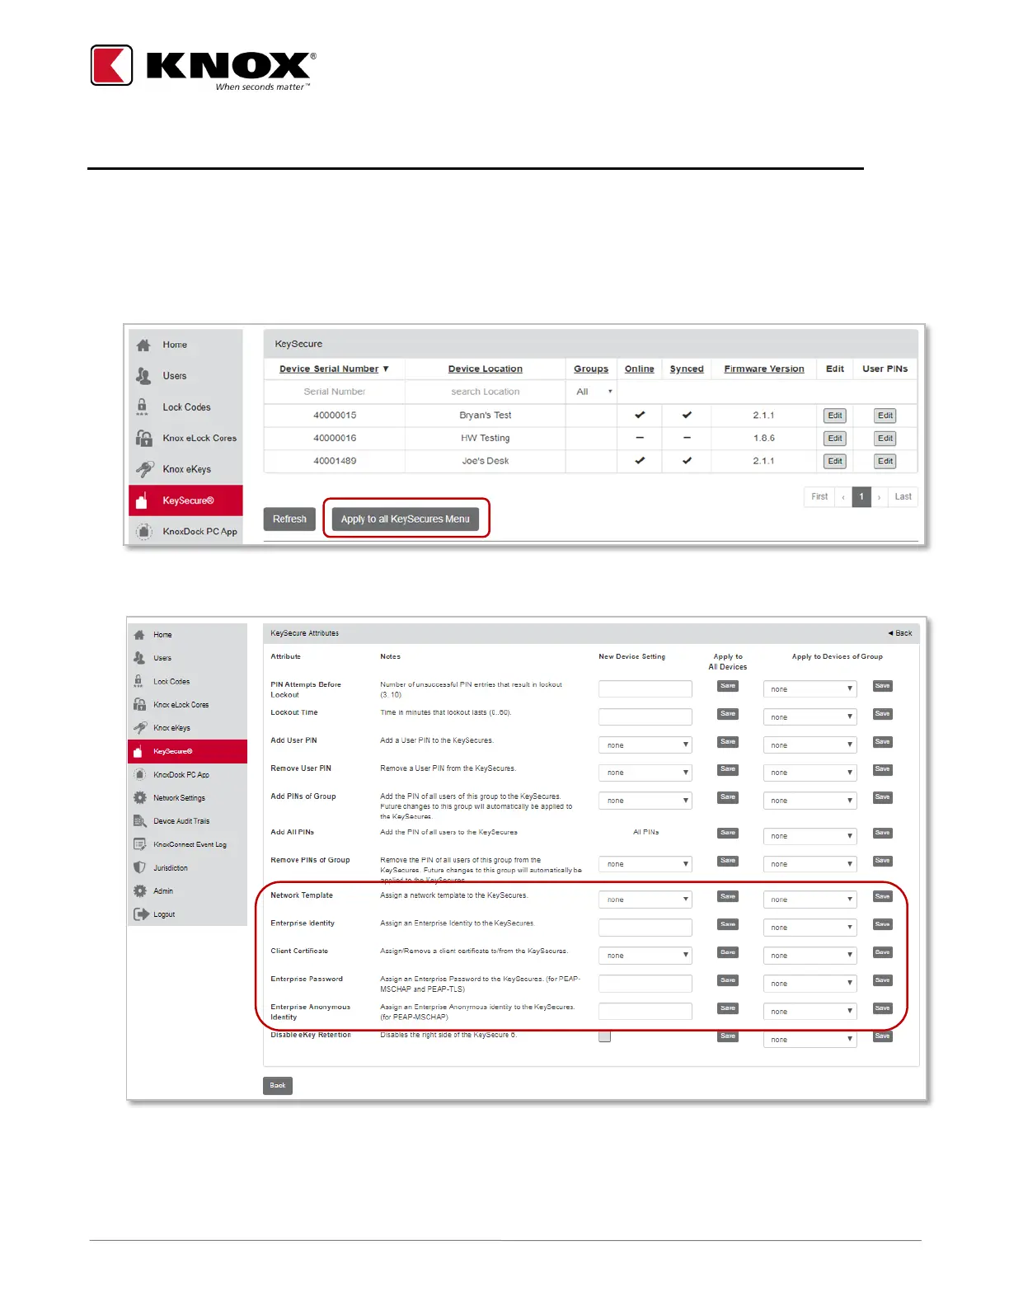The width and height of the screenshot is (1009, 1306).
Task: Click the Enterprise Identity input field
Action: tap(645, 928)
